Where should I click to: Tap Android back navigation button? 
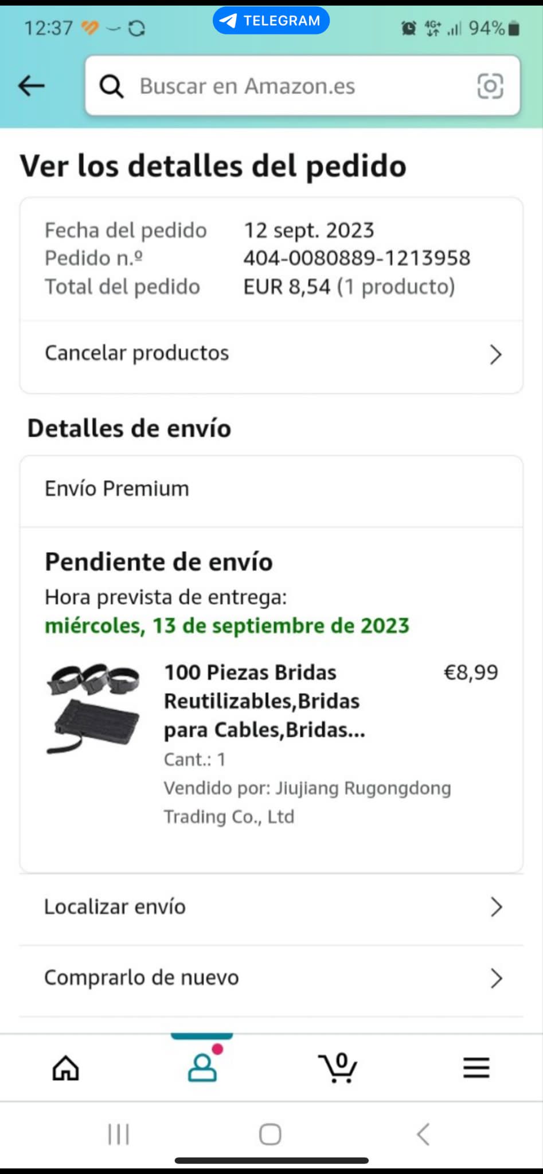point(423,1134)
